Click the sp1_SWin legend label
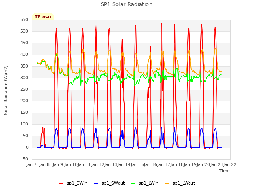 [77, 183]
